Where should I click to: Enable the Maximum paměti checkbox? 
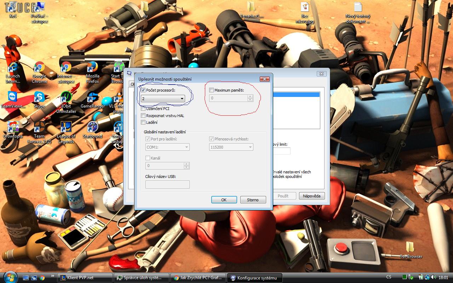tap(212, 90)
